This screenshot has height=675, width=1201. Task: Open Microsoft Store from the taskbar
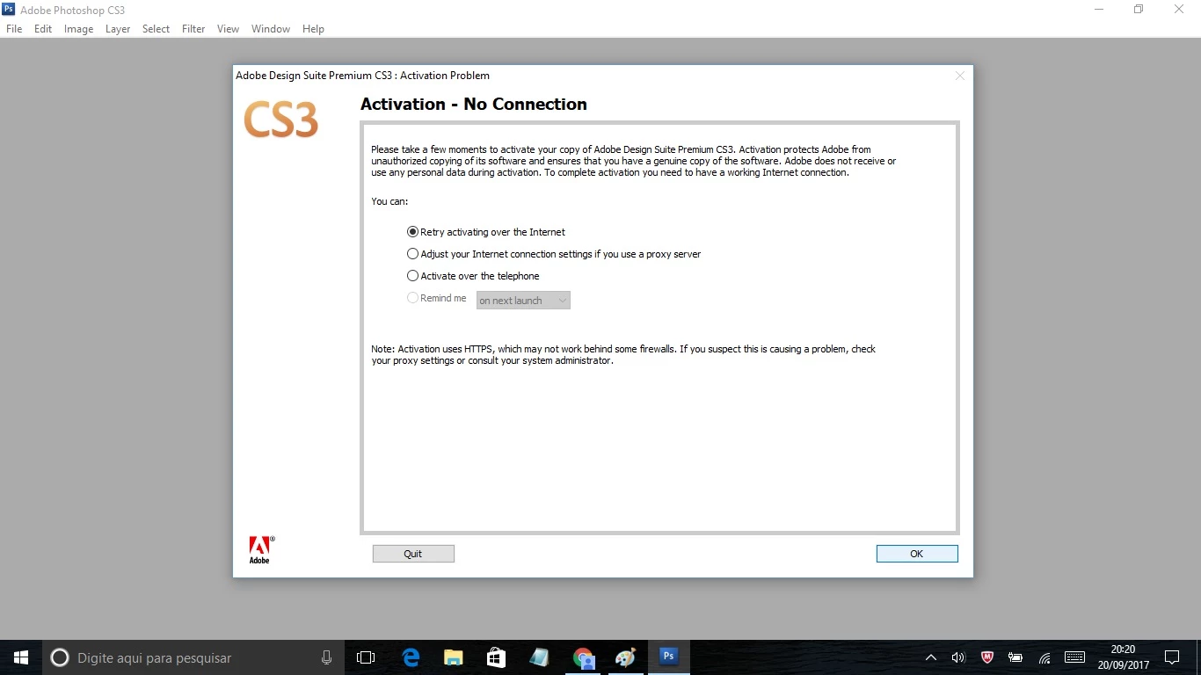pos(497,657)
